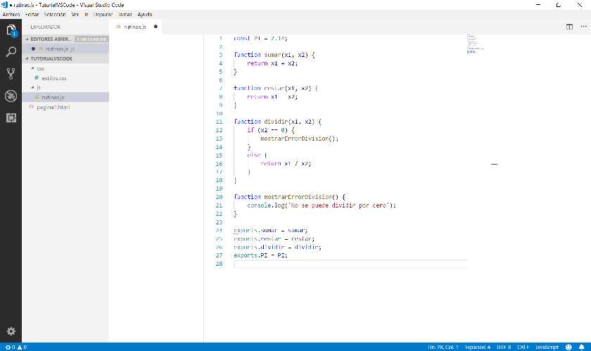This screenshot has width=591, height=351.
Task: Place cursor on empty line 28
Action: coord(350,264)
